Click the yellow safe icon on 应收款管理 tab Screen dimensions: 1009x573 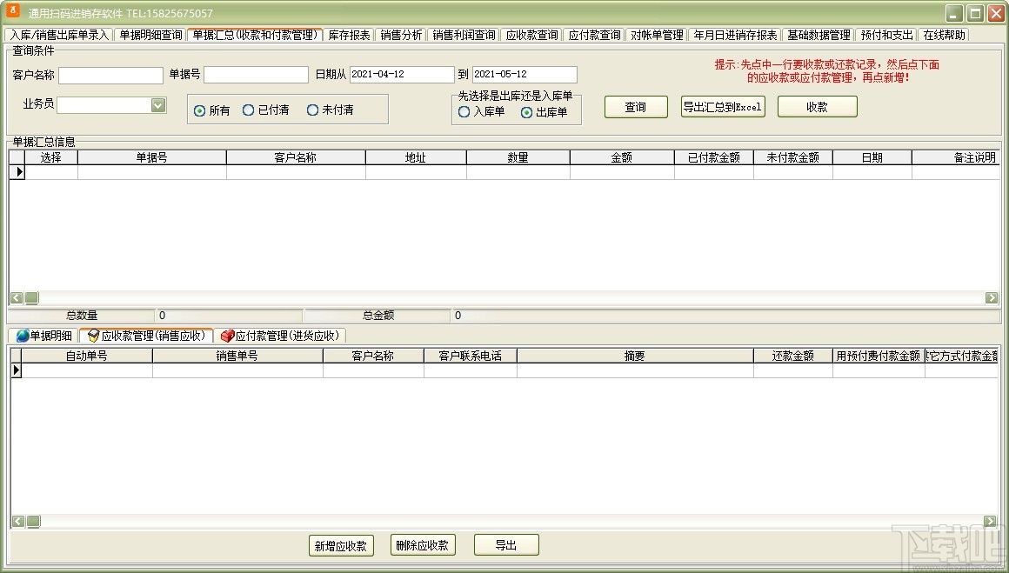93,335
